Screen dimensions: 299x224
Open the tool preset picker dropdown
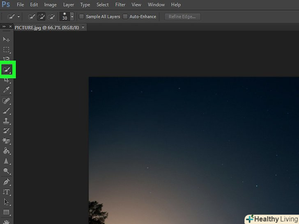click(x=18, y=17)
